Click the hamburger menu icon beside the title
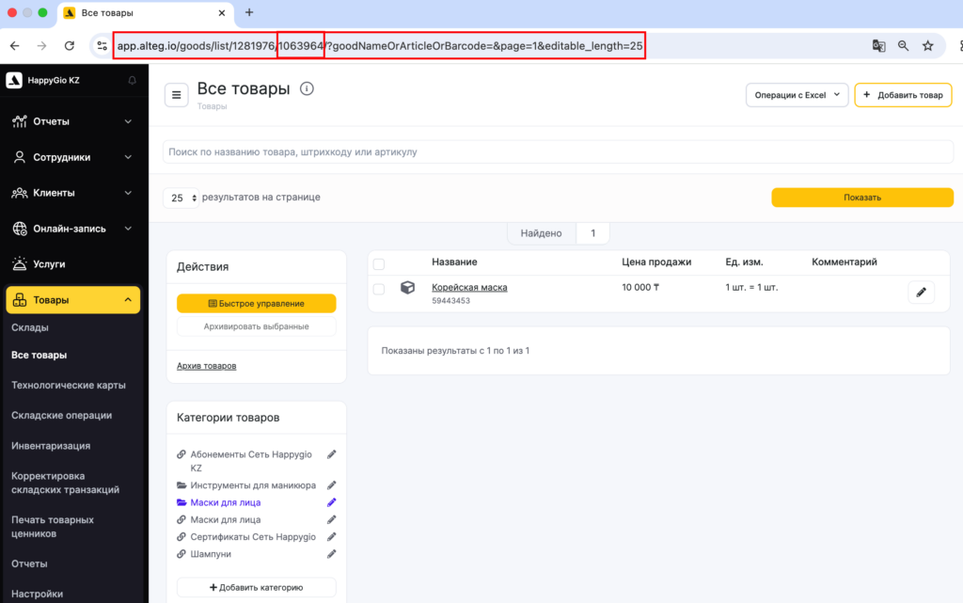Screen dimensions: 963x603 click(176, 95)
